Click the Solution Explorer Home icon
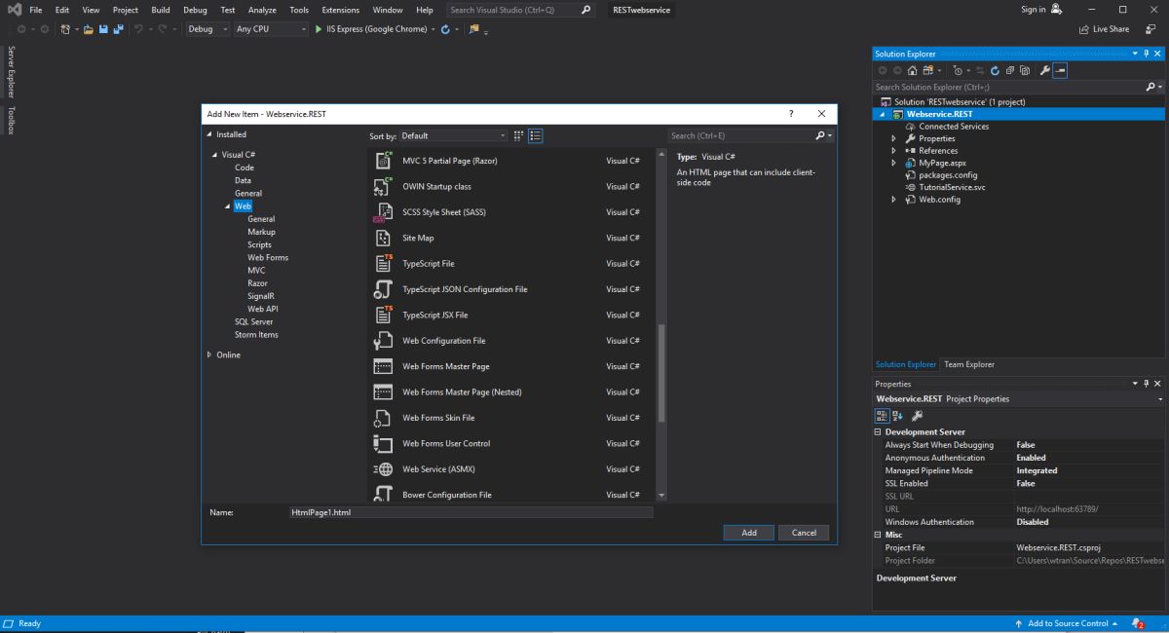 point(912,70)
